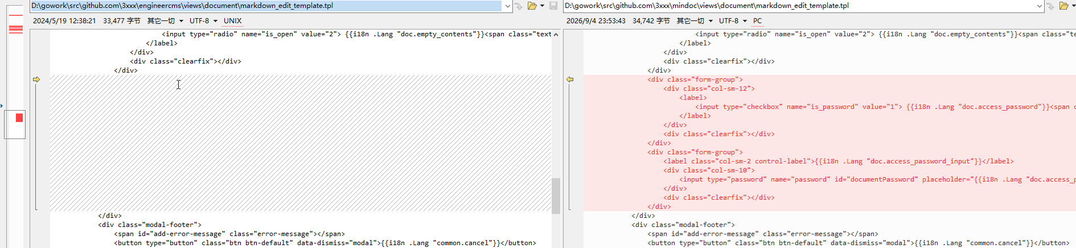Expand left browse folder dropdown arrow
Image resolution: width=1076 pixels, height=248 pixels.
542,6
